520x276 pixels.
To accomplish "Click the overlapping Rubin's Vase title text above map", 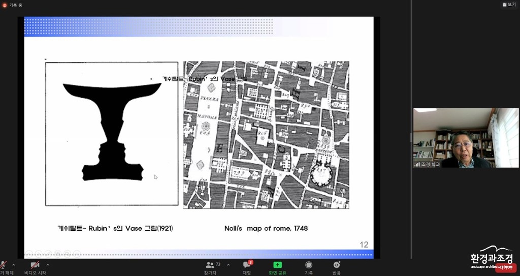I will tap(205, 79).
